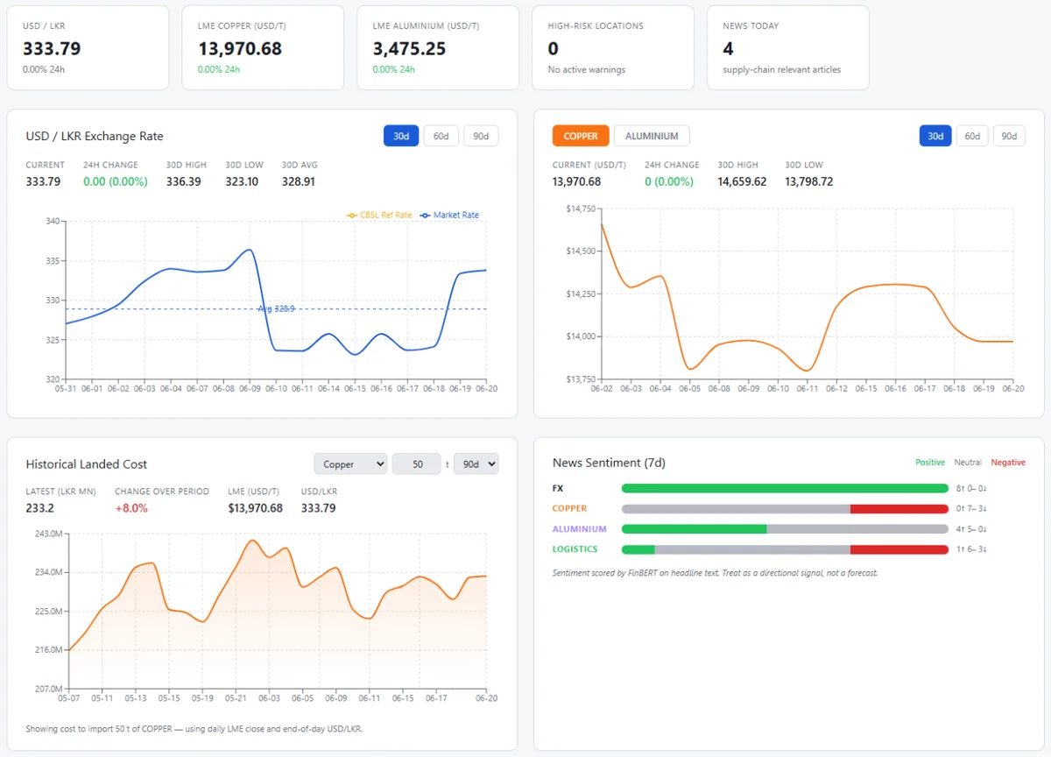The height and width of the screenshot is (757, 1051).
Task: Select 30d range on USD/LKR chart
Action: [x=400, y=136]
